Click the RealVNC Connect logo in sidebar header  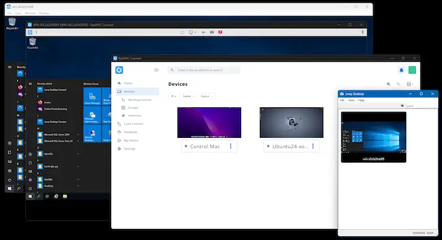coord(119,70)
